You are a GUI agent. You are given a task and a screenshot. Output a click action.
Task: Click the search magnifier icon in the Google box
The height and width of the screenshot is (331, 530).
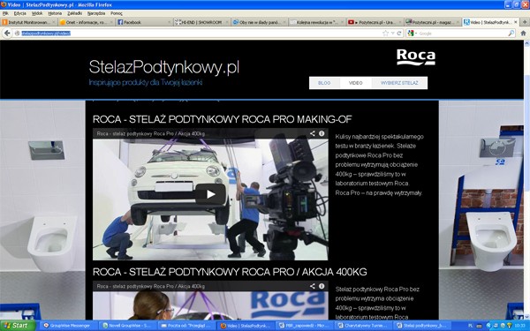511,34
